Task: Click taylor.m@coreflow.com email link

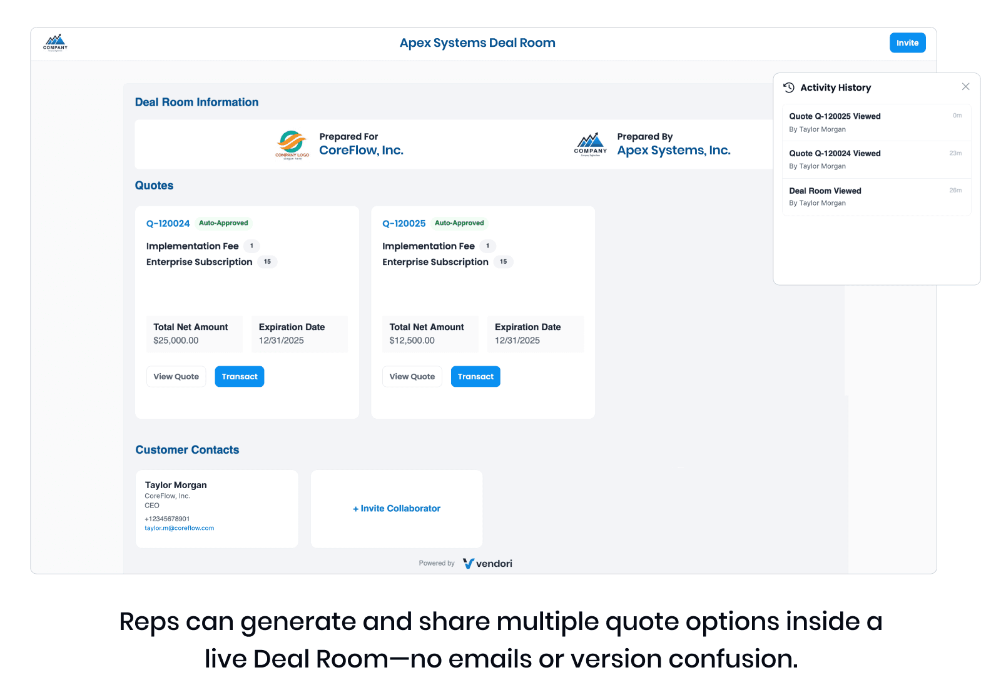Action: [x=180, y=528]
